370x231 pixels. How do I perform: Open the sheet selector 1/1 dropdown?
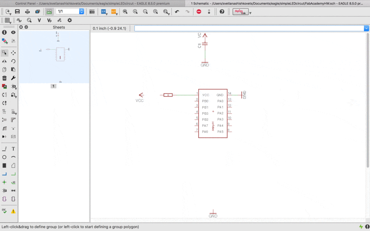point(81,11)
